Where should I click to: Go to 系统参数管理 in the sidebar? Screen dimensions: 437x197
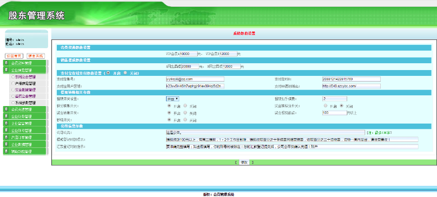pyautogui.click(x=25, y=103)
